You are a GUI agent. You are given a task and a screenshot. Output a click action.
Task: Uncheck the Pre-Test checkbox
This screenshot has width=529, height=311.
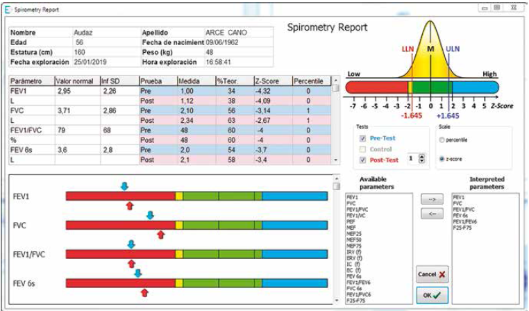coord(362,138)
